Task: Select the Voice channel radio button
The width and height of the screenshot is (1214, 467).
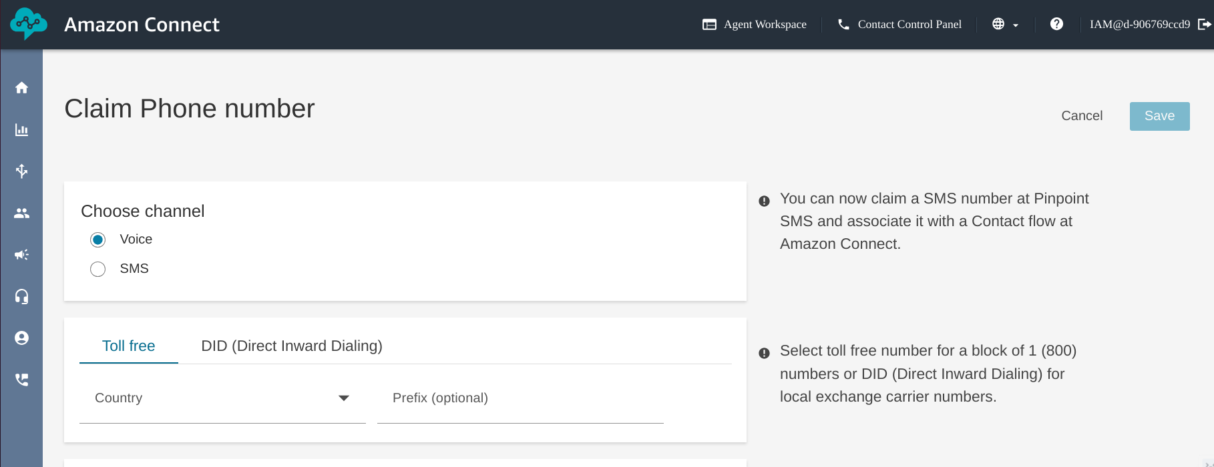Action: 98,240
